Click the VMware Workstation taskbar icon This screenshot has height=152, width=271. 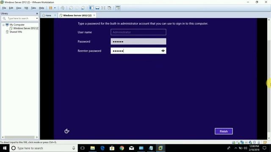[x=160, y=148]
